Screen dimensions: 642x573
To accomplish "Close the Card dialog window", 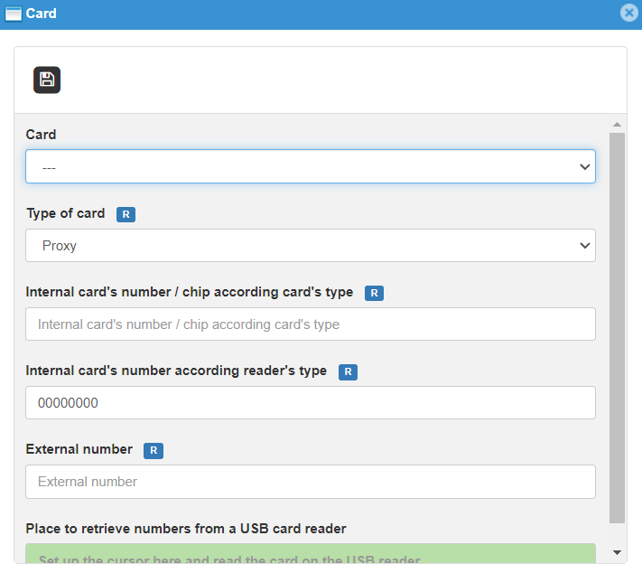I will (x=629, y=14).
